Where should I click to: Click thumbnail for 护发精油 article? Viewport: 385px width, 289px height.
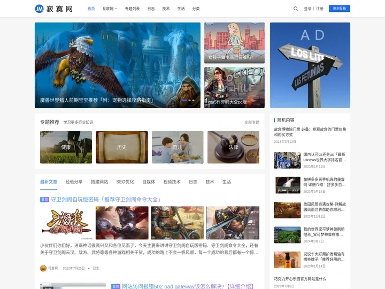pos(287,260)
